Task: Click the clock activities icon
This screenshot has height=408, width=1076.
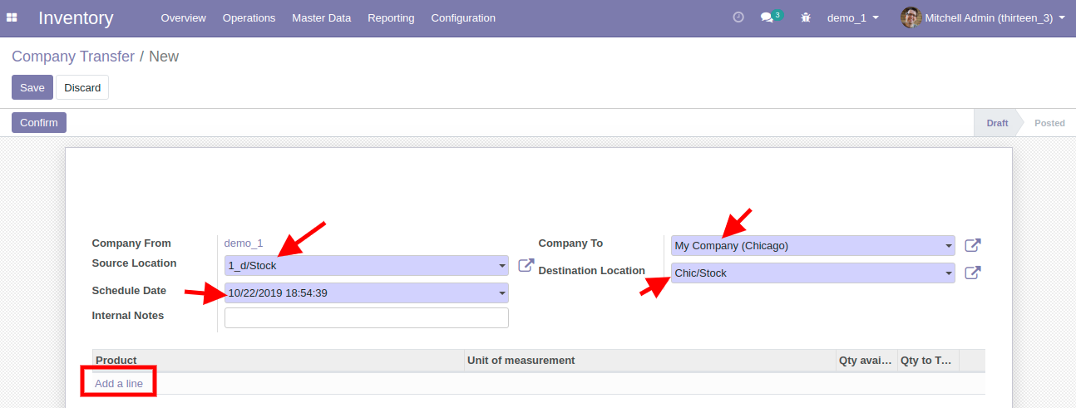Action: tap(738, 17)
